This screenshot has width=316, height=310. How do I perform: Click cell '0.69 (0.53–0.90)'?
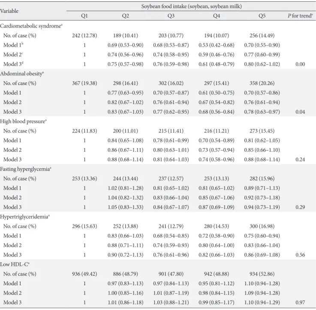(x=125, y=45)
